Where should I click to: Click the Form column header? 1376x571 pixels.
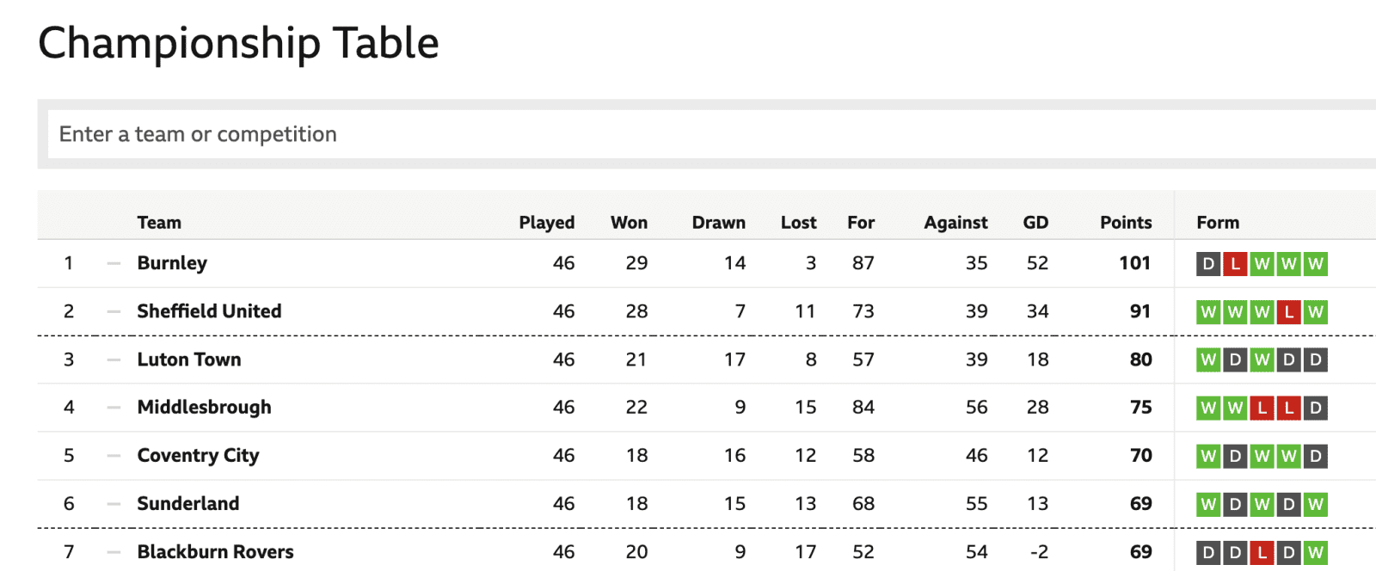[1218, 223]
